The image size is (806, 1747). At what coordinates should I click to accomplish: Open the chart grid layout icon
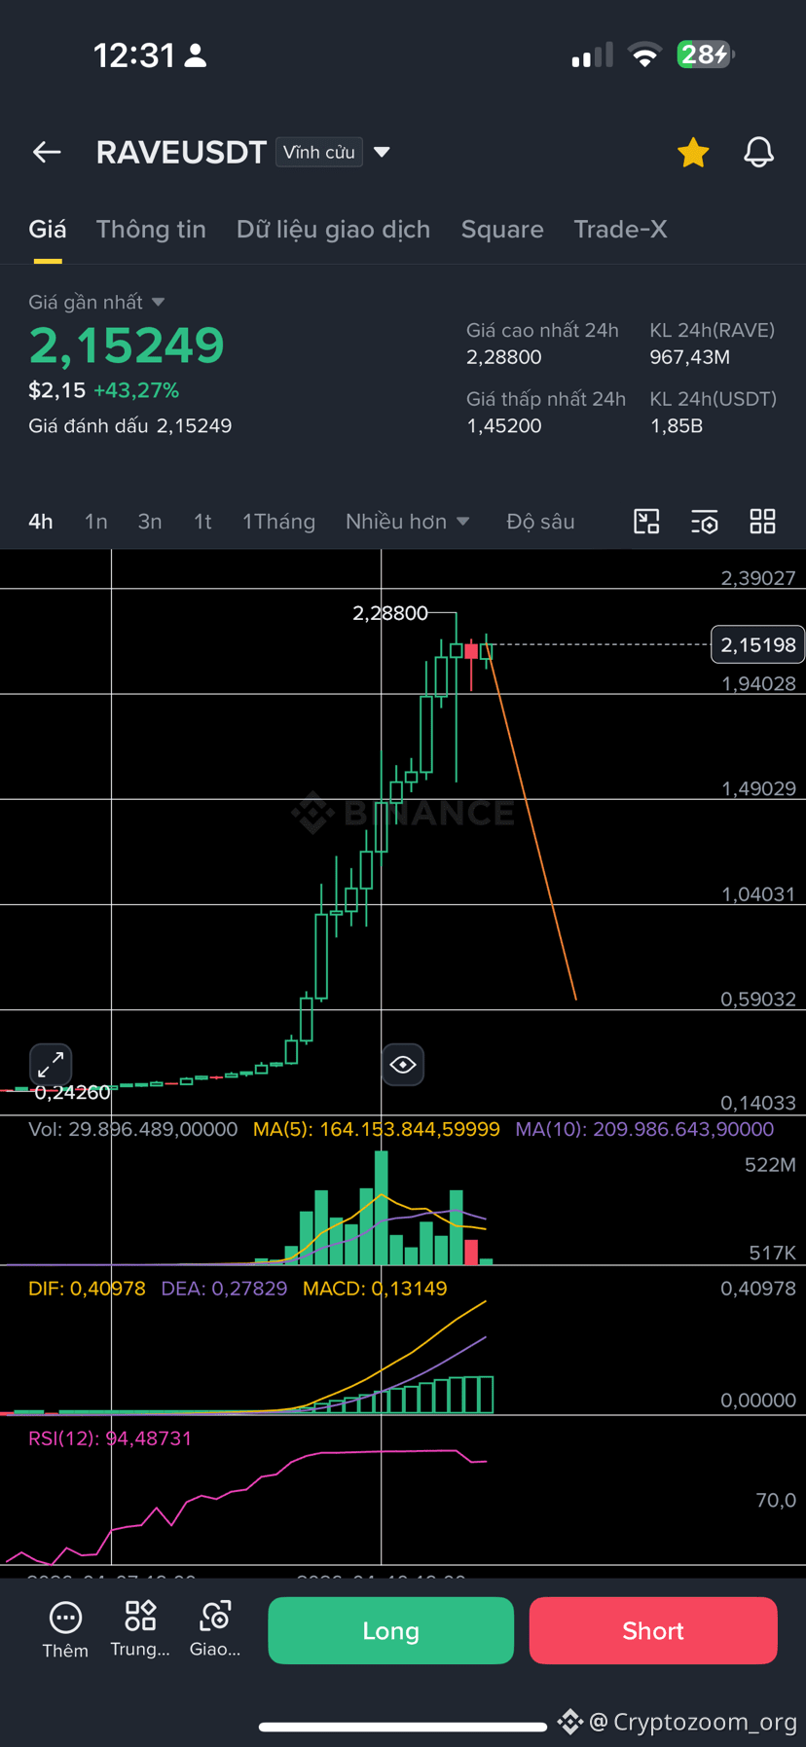(x=762, y=522)
